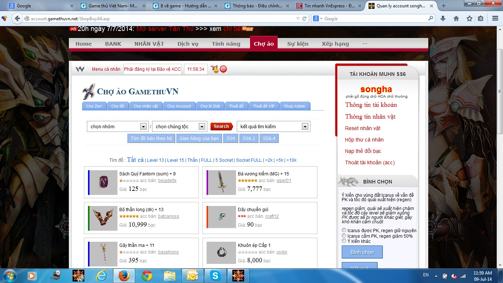This screenshot has height=283, width=503.
Task: Open the Dịch vụ menu
Action: coord(188,43)
